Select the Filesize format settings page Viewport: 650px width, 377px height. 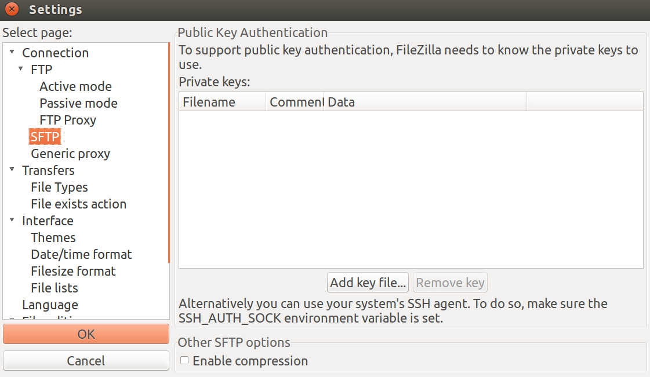pos(72,271)
